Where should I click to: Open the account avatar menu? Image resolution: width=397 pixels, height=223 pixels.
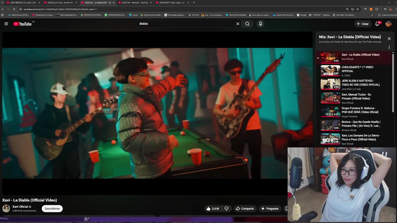pyautogui.click(x=389, y=24)
